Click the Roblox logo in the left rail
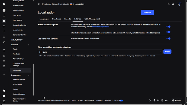 click(x=4, y=4)
